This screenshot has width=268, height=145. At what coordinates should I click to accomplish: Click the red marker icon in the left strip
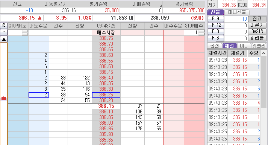[4, 98]
